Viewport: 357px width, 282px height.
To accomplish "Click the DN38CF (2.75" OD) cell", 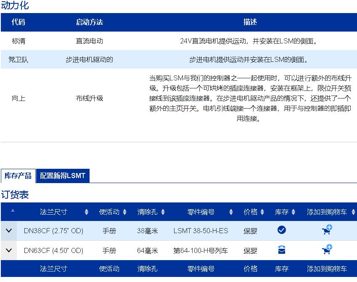I will (x=53, y=231).
